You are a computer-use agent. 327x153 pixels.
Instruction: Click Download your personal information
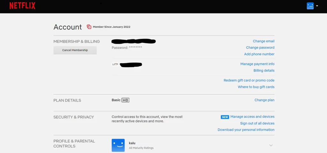tap(246, 130)
